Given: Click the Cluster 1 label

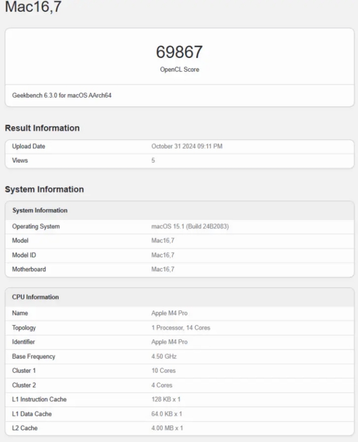Looking at the screenshot, I should [24, 370].
